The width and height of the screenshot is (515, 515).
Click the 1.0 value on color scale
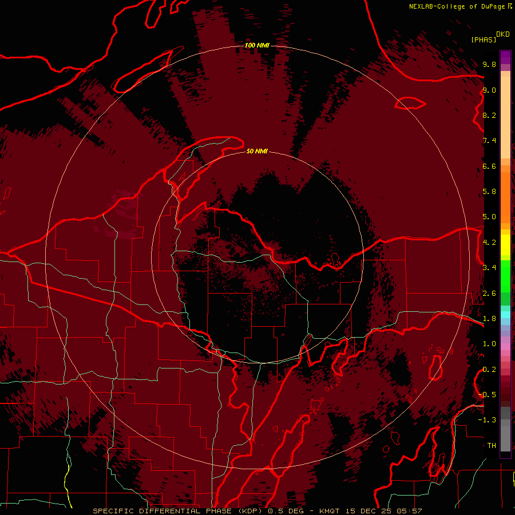point(489,344)
